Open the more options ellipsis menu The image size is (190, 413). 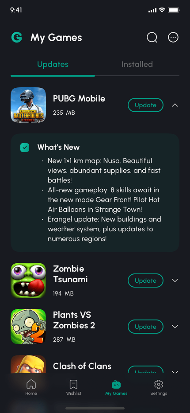(173, 37)
